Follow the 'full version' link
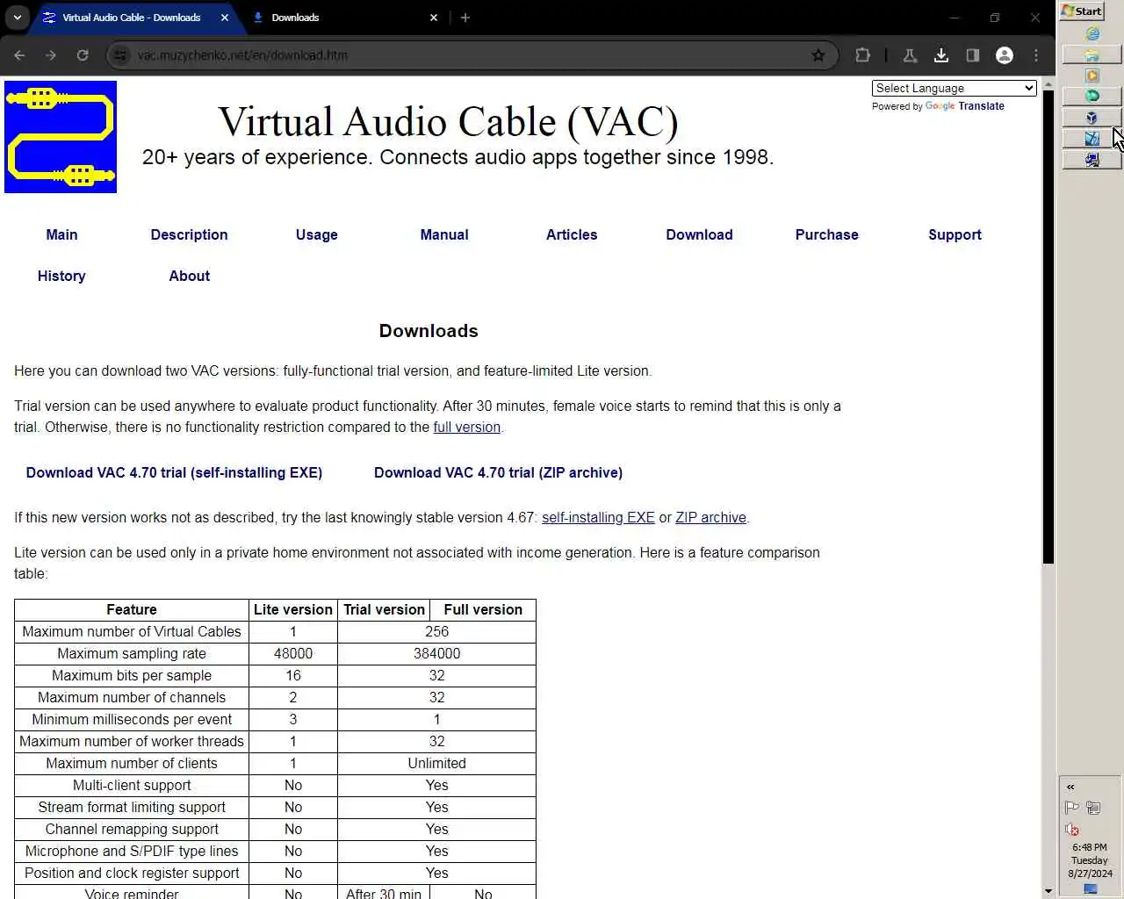The image size is (1124, 899). click(x=466, y=427)
